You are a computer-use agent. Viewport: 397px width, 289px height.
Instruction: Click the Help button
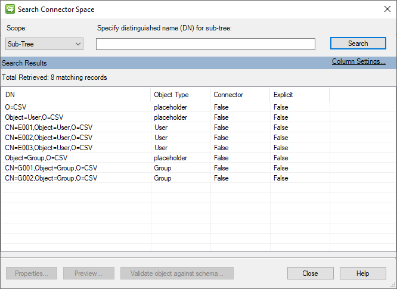[362, 274]
